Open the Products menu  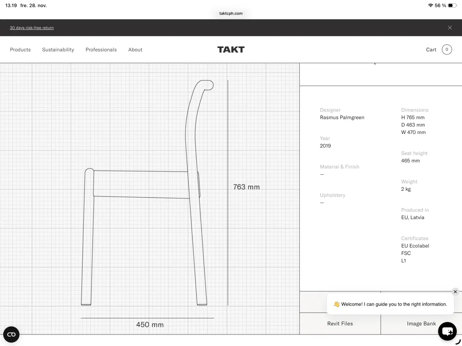(20, 49)
